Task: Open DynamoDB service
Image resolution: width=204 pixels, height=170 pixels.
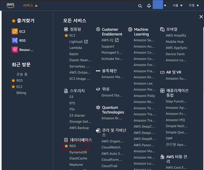Action: tap(78, 152)
